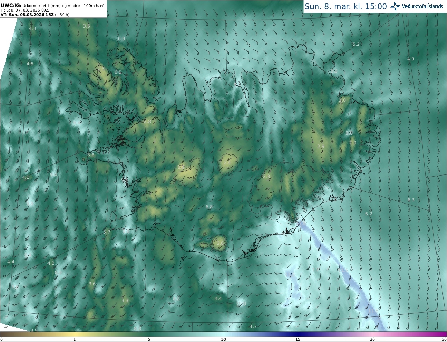The width and height of the screenshot is (447, 342).
Task: Click the 4.2 value label on the map
Action: [51, 263]
